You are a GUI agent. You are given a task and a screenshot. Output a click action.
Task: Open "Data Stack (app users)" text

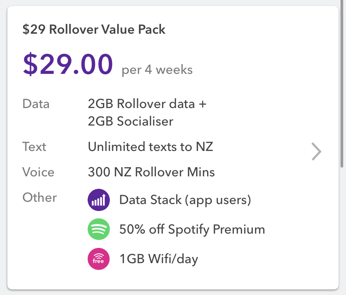point(185,200)
